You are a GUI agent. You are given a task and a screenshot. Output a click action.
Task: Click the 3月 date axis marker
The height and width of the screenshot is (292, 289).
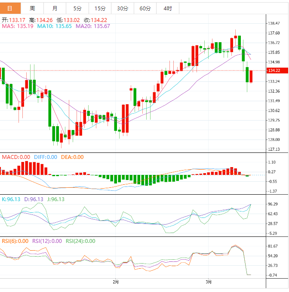tap(209, 282)
